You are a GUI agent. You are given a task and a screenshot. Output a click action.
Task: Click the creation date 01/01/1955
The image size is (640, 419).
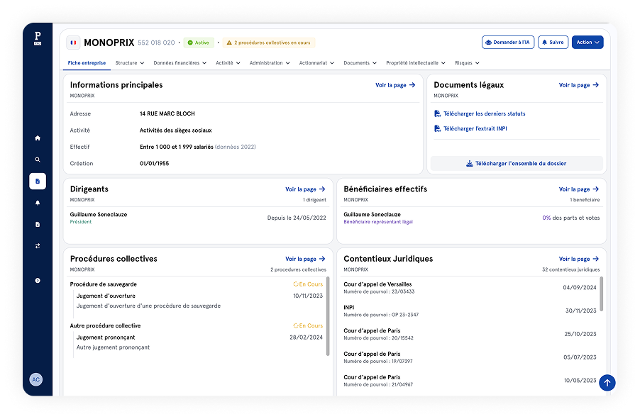coord(154,164)
